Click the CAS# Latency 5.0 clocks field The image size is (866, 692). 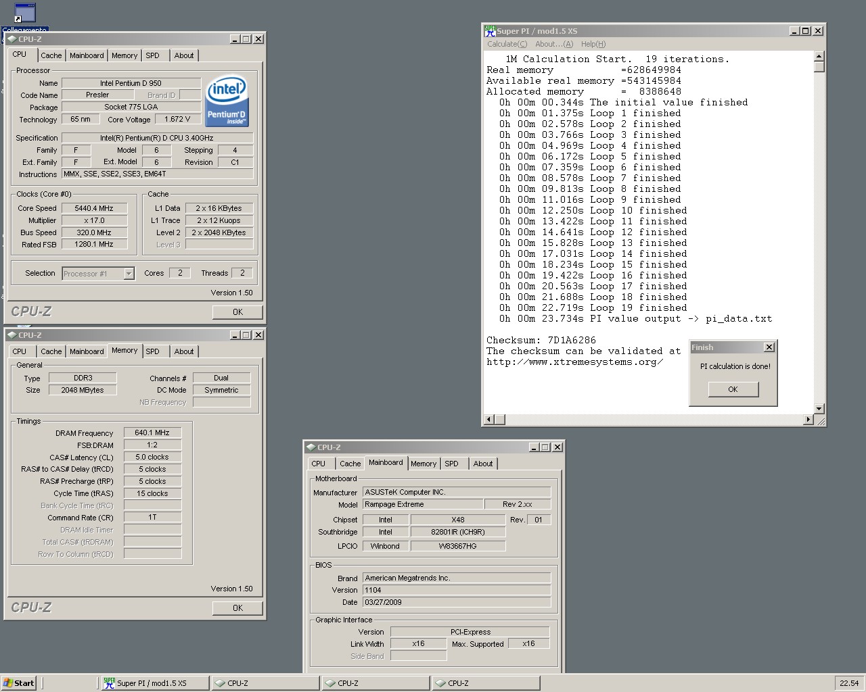pyautogui.click(x=152, y=457)
